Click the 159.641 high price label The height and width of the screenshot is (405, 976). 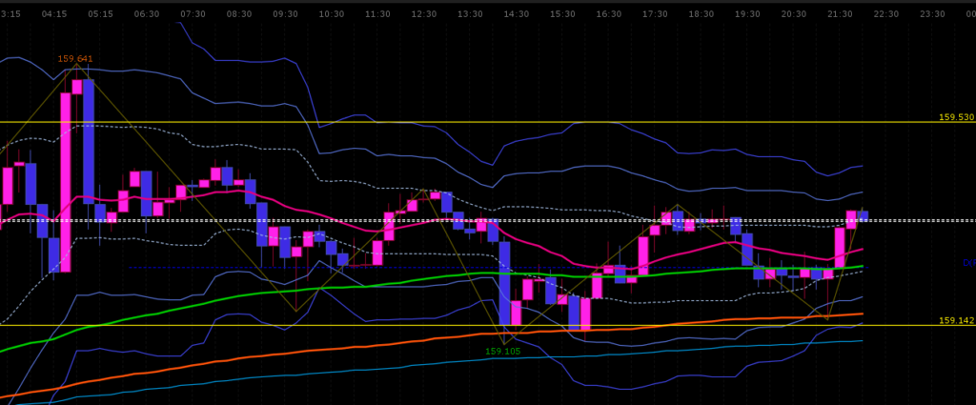[75, 59]
